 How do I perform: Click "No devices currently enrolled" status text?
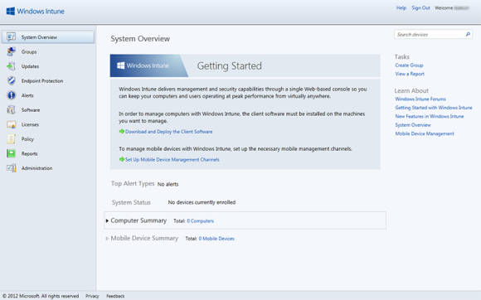[x=202, y=202]
